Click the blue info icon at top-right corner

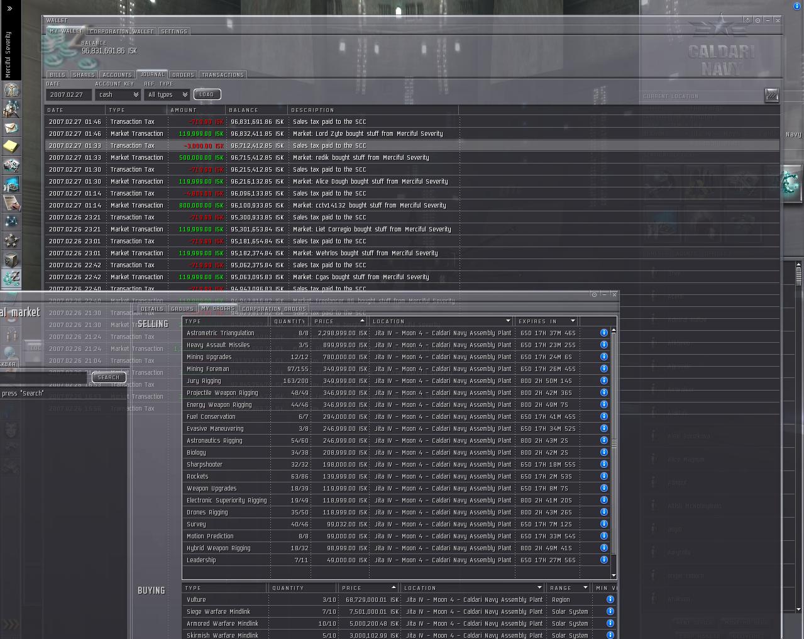797,6
